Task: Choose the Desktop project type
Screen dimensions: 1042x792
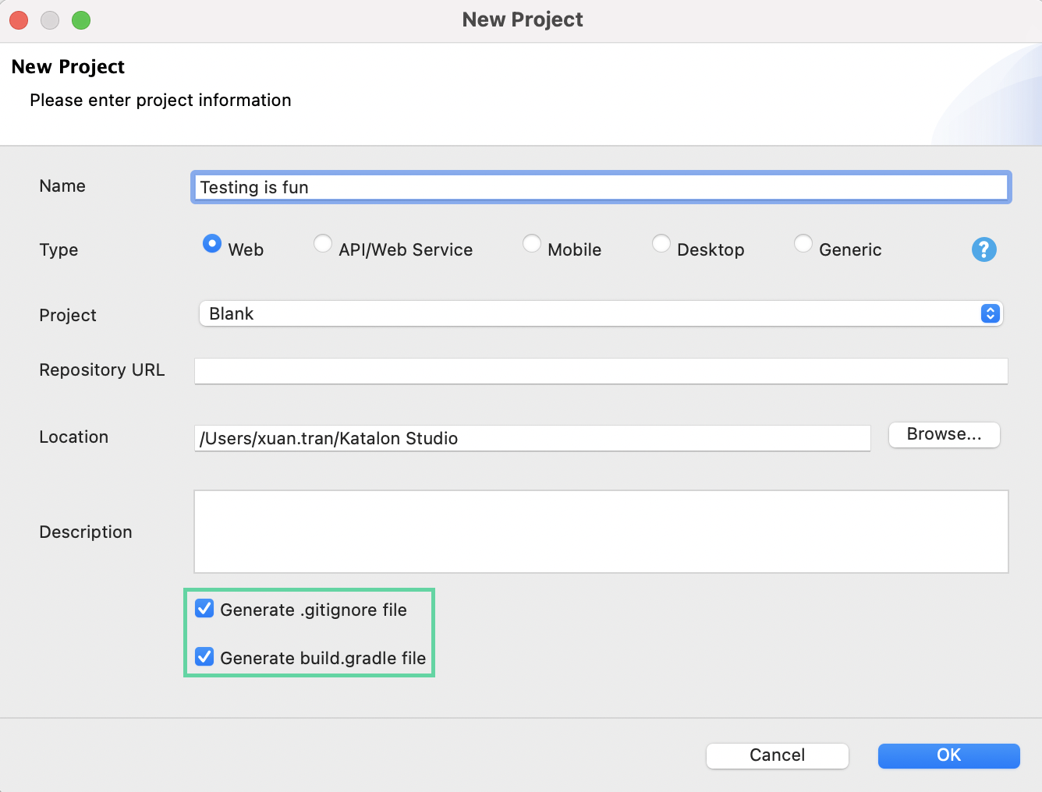Action: point(661,244)
